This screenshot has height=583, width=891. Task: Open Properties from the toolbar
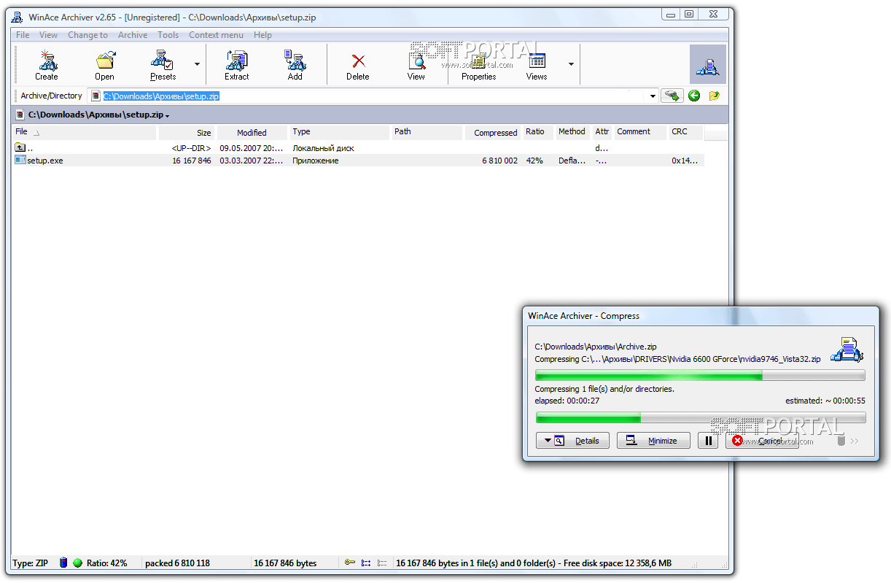[478, 61]
